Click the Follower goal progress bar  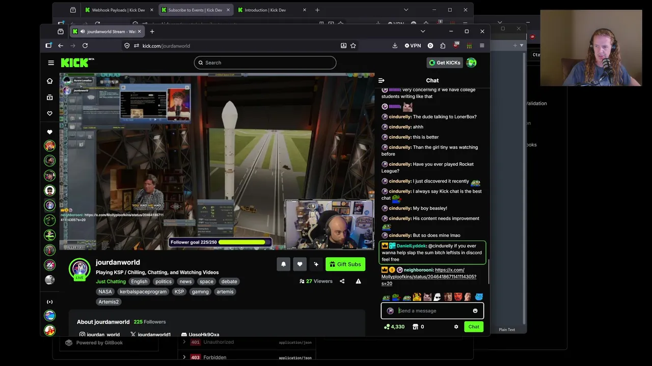[220, 242]
